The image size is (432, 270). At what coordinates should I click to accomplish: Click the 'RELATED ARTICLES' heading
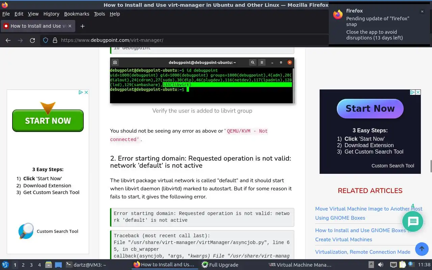click(370, 191)
